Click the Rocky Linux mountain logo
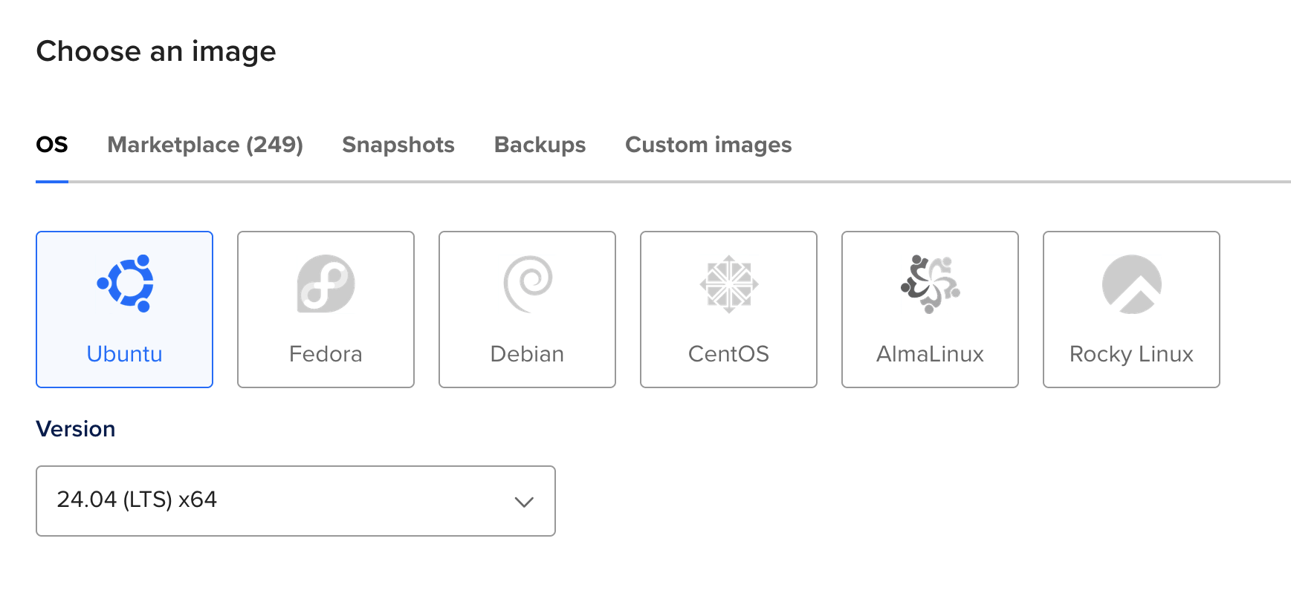1291x596 pixels. pyautogui.click(x=1131, y=284)
